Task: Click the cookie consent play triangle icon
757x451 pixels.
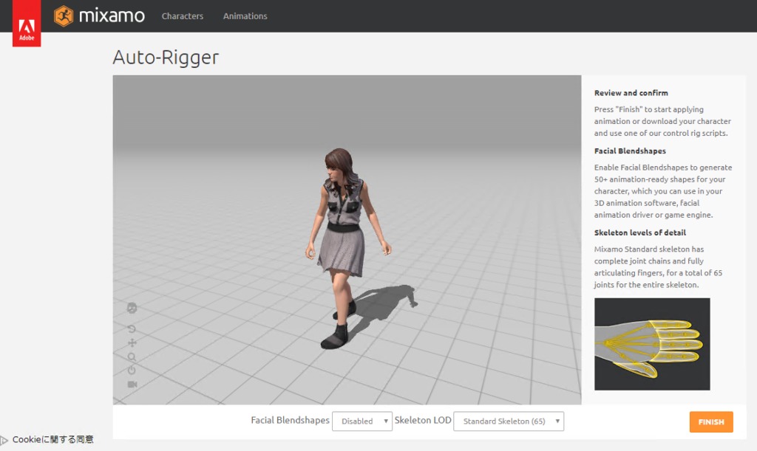Action: tap(4, 440)
